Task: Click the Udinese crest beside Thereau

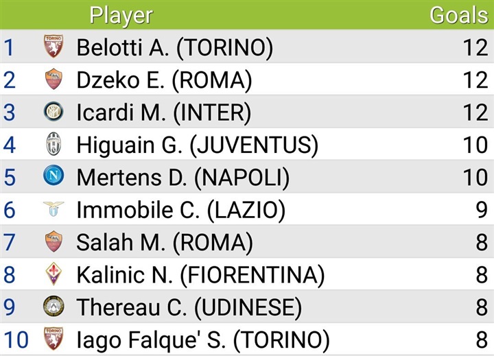Action: (x=53, y=307)
